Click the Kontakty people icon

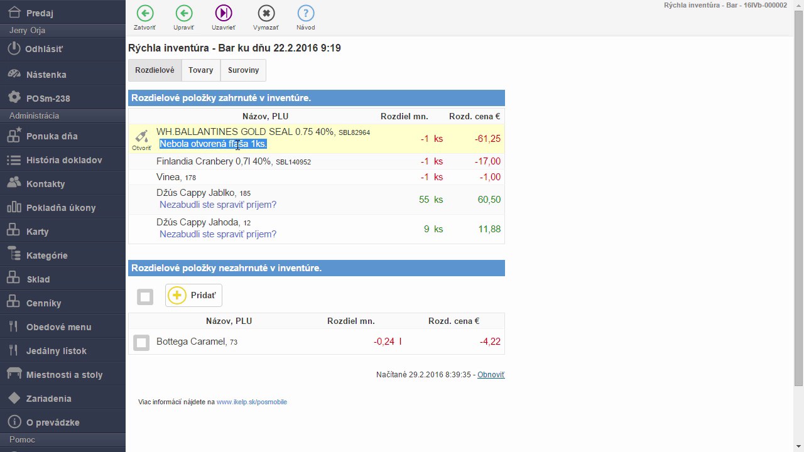(14, 183)
